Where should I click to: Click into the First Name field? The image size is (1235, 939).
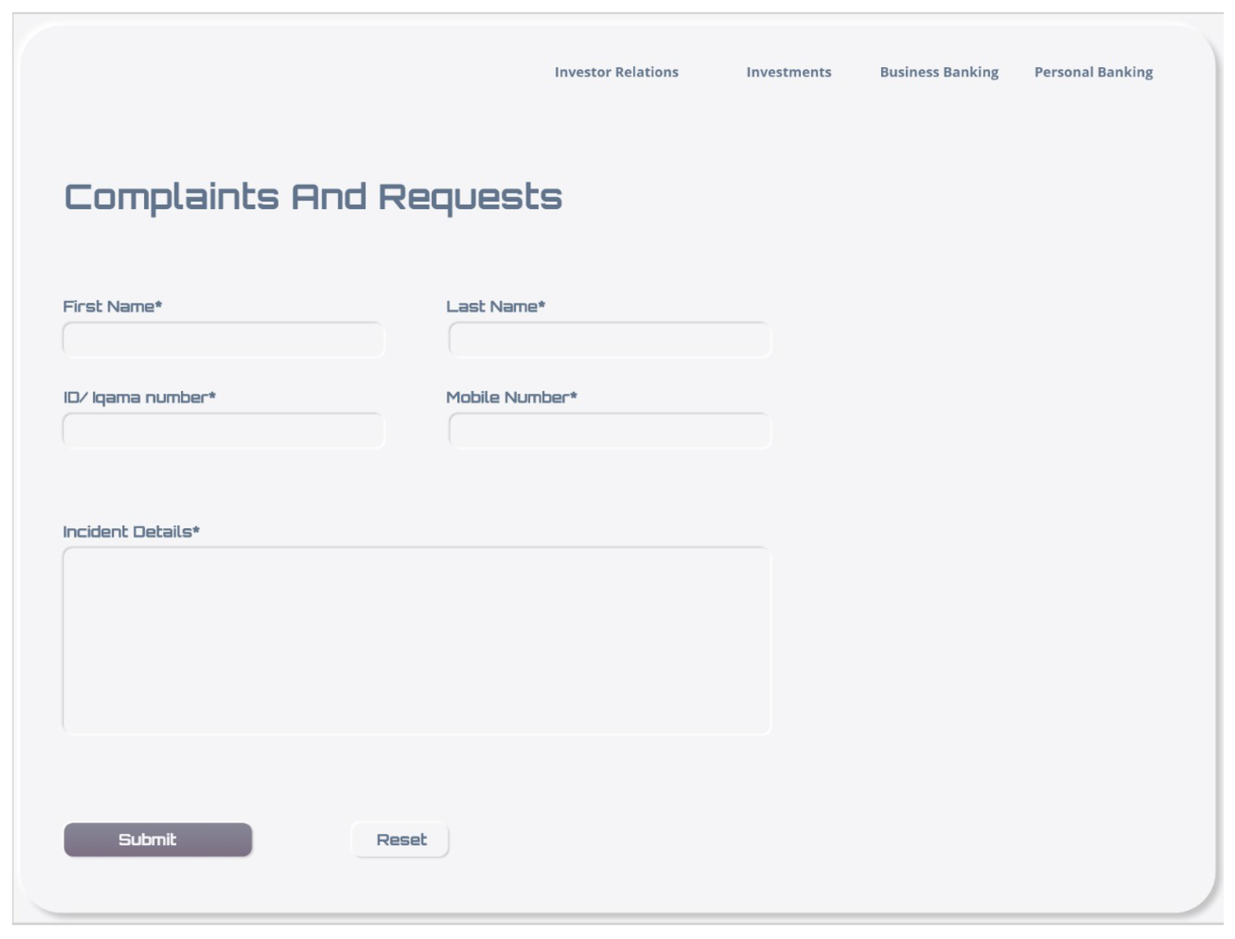tap(224, 339)
